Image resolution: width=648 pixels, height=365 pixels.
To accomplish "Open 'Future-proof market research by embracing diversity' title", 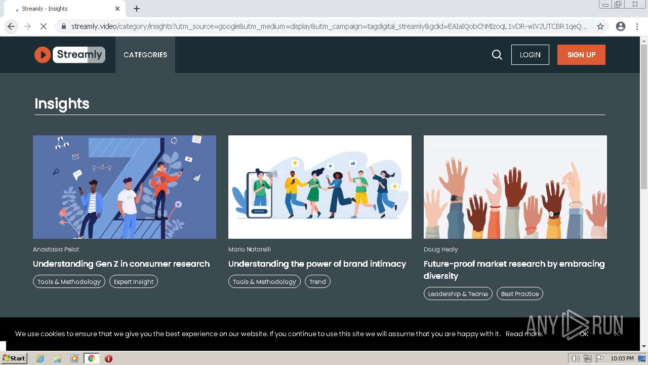I will [514, 270].
